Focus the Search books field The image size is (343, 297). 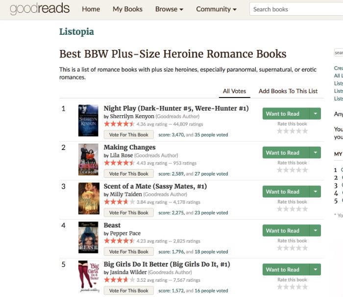coord(296,9)
